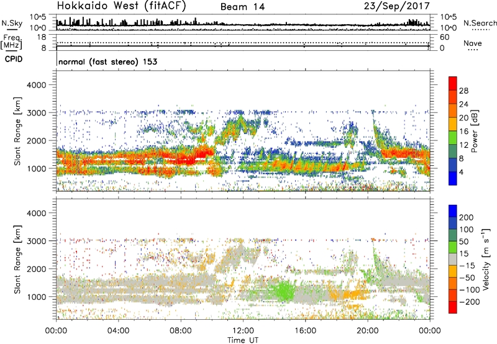
Task: Click the '50' velocity colorbar tick label
Action: tap(463, 242)
